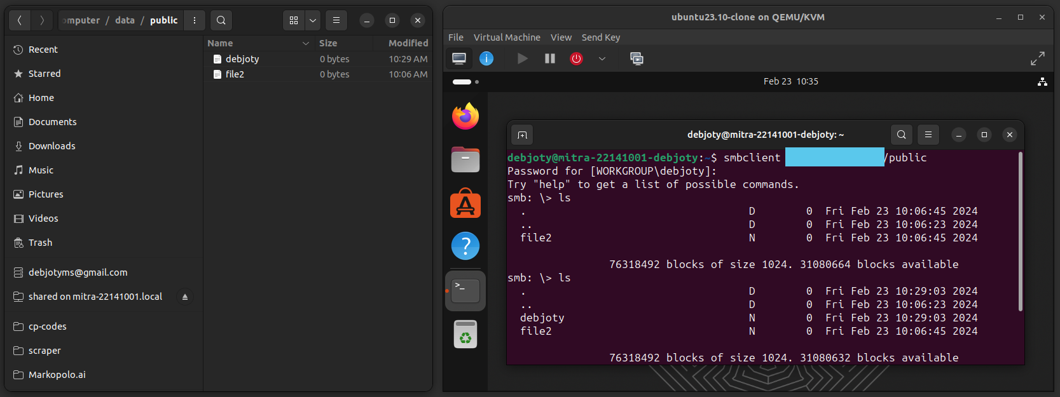Sort files by Modified column
This screenshot has height=397, width=1060.
point(402,43)
